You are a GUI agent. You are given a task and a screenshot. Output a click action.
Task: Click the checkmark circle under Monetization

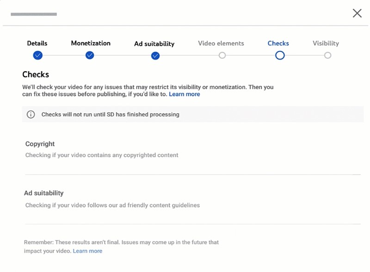pyautogui.click(x=90, y=55)
